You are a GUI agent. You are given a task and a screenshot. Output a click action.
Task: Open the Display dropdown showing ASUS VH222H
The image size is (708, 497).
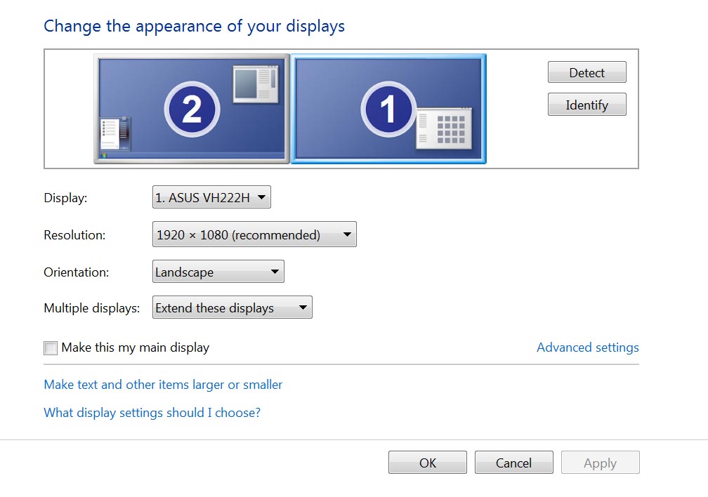[211, 197]
